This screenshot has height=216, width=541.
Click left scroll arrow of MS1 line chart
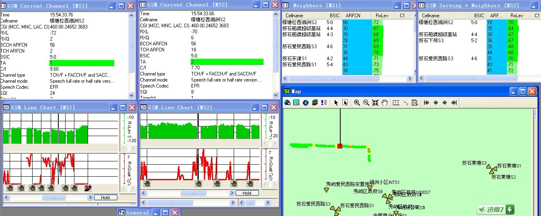(6, 198)
